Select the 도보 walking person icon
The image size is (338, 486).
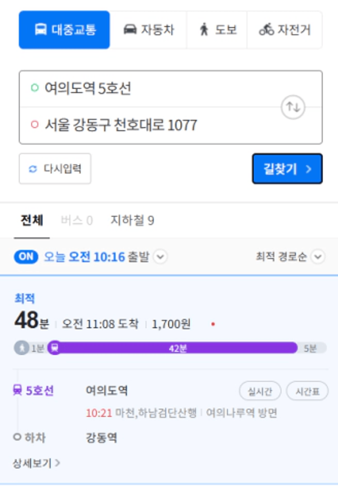(x=204, y=30)
